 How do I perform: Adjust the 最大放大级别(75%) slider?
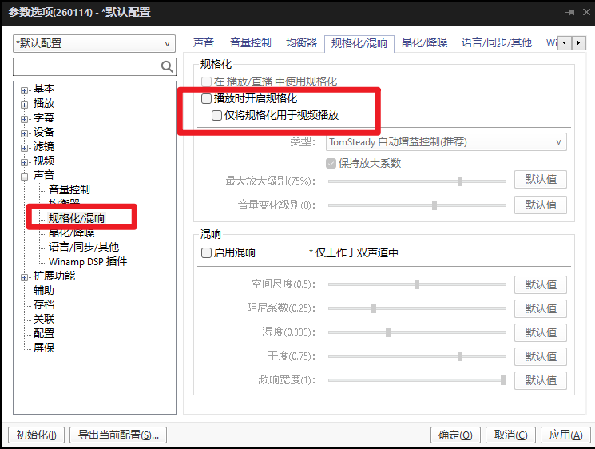pos(460,181)
